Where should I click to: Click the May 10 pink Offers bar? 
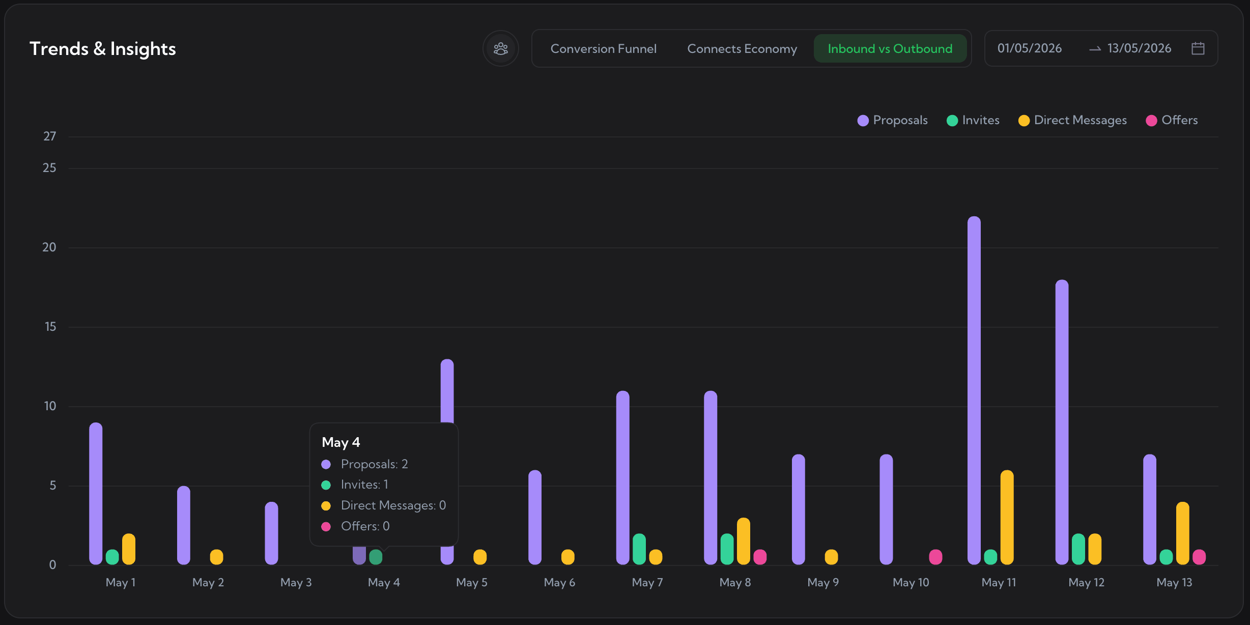[x=936, y=557]
